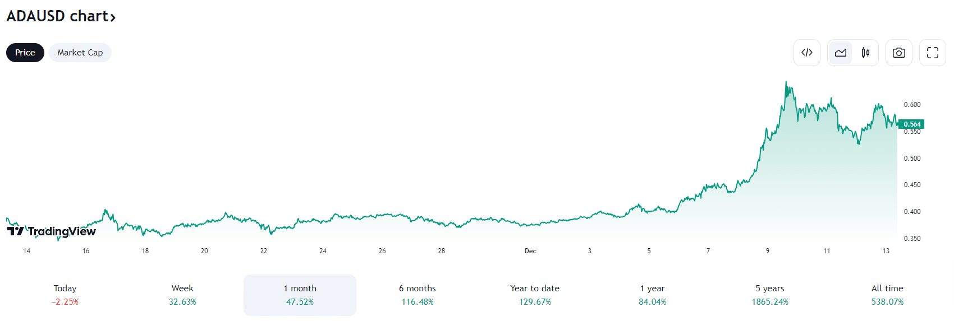Click the embed code icon
This screenshot has height=321, width=954.
tap(807, 53)
